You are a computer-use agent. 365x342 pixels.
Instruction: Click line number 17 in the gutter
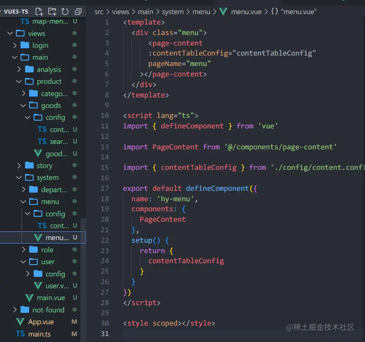(x=105, y=188)
